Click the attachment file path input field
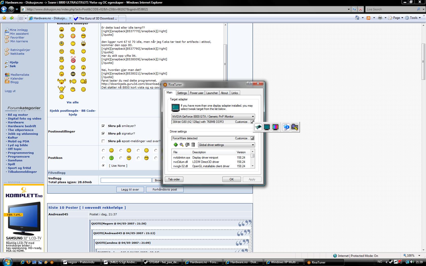 126,180
